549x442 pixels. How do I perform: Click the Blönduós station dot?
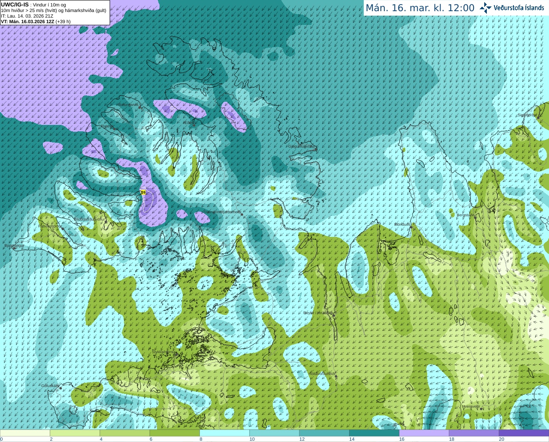[x=411, y=227]
